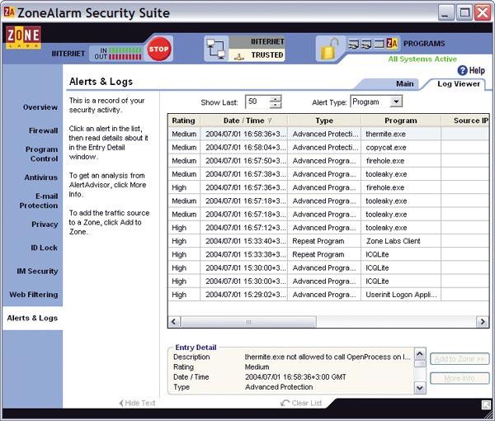Click the ZoneAlarm title bar ZA icon

(9, 12)
